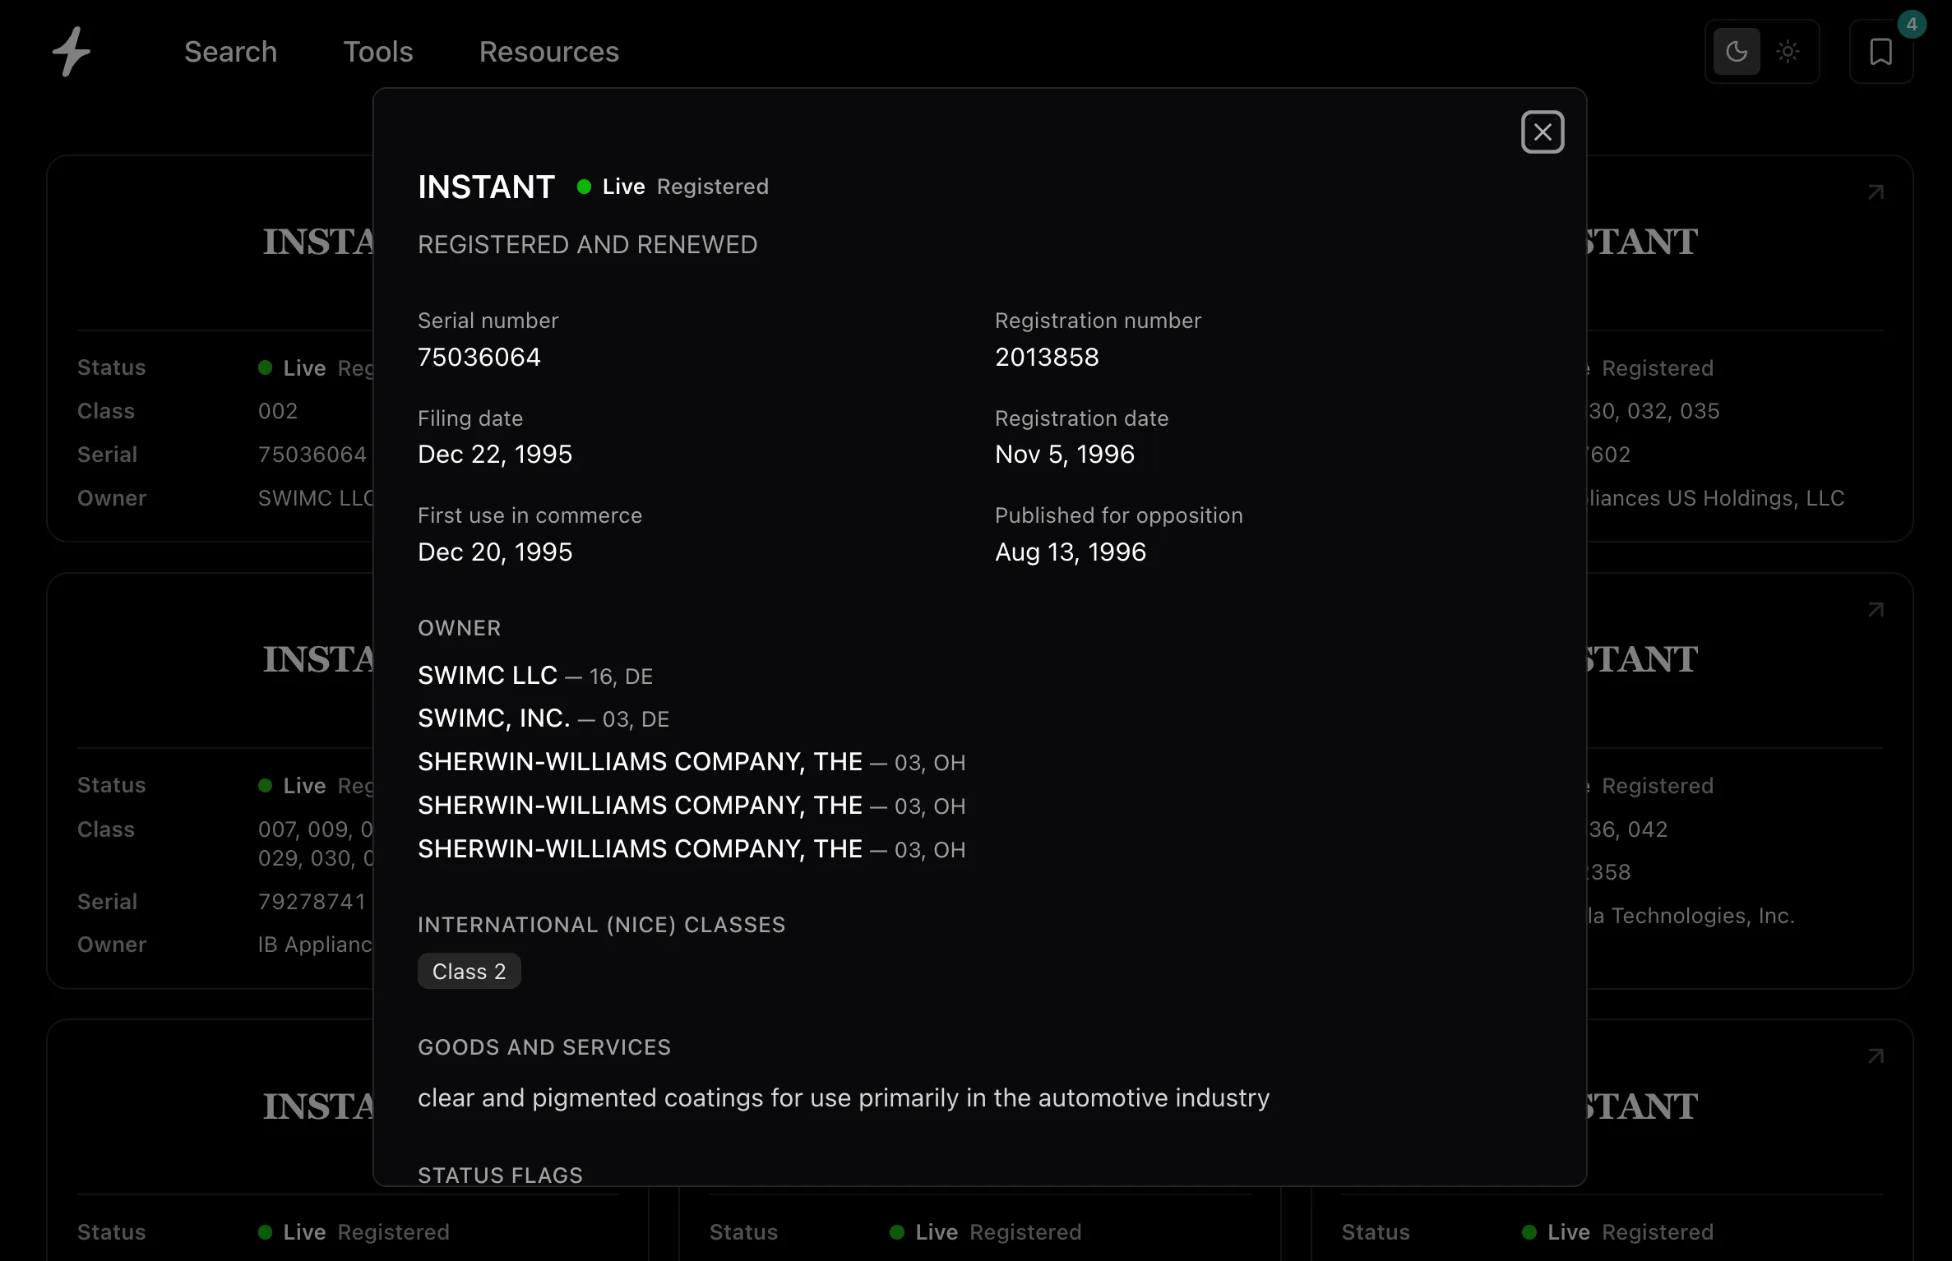Click the INSTANT title in dialog
This screenshot has width=1952, height=1261.
[487, 187]
